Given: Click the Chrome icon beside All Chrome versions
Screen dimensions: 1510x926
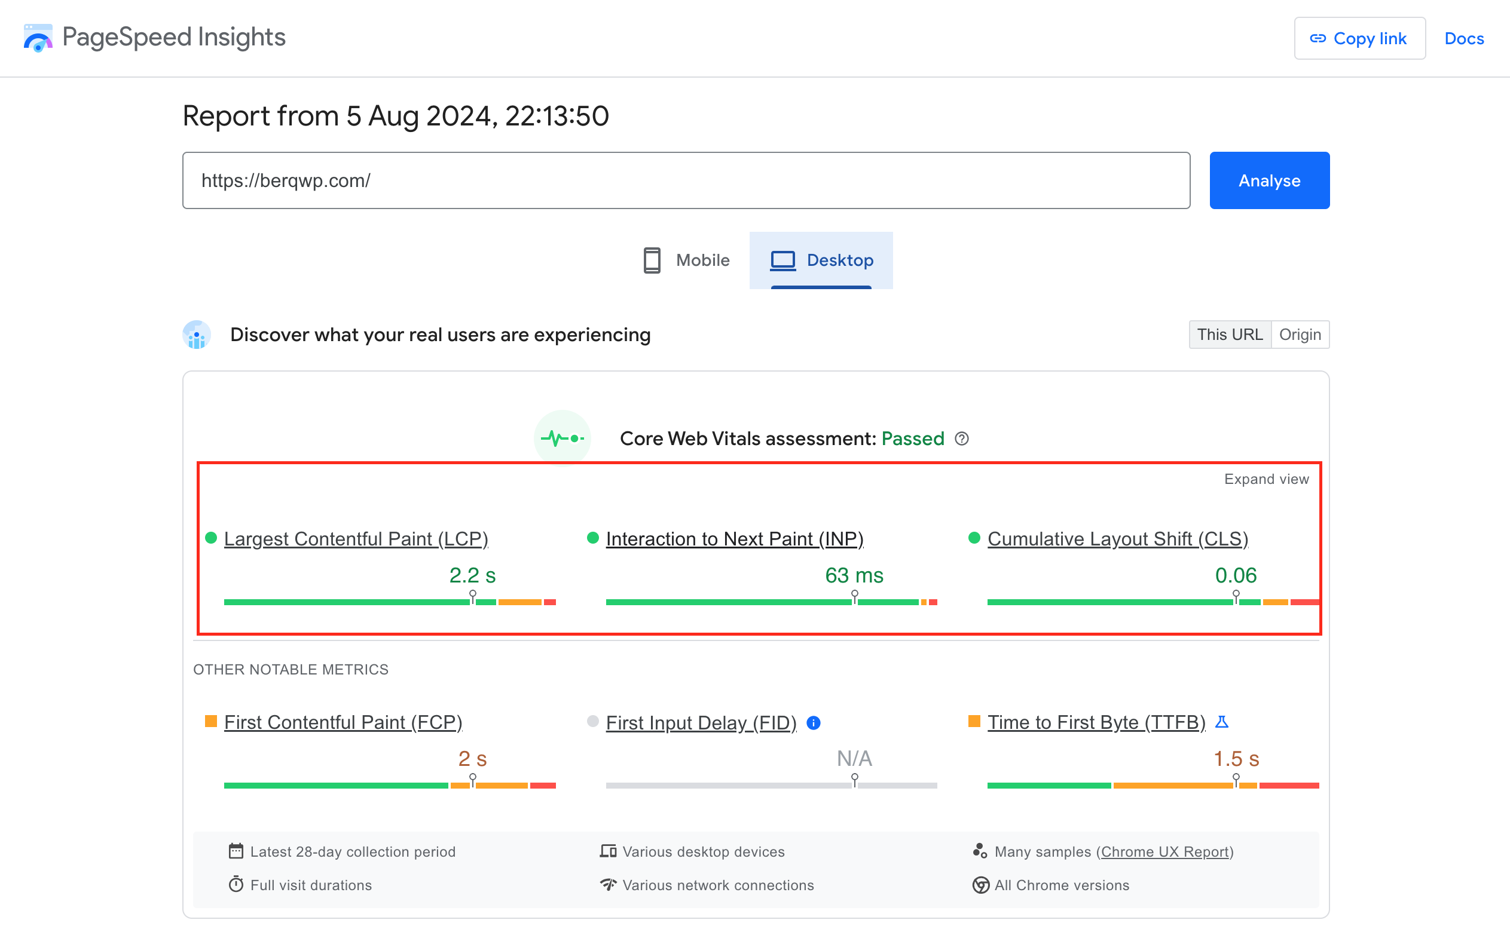Looking at the screenshot, I should (980, 885).
